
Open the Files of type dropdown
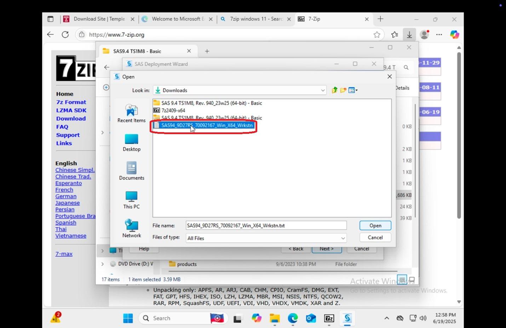point(343,238)
